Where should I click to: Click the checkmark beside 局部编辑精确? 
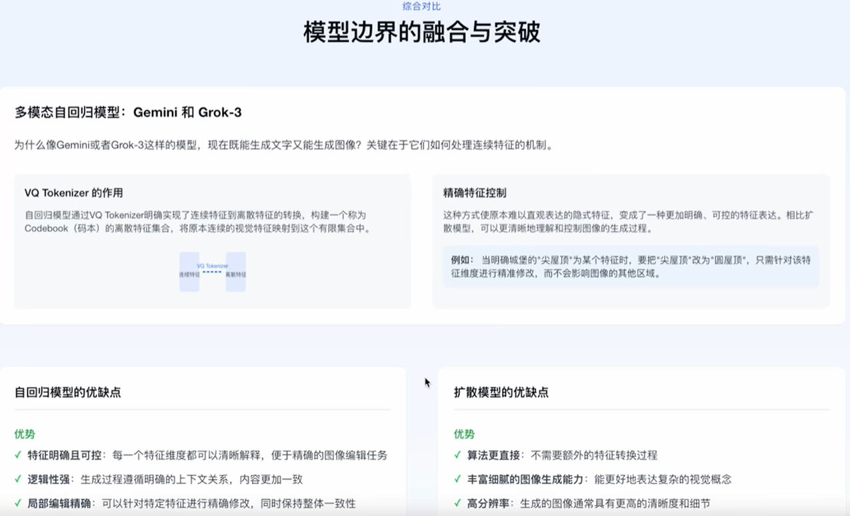(18, 503)
